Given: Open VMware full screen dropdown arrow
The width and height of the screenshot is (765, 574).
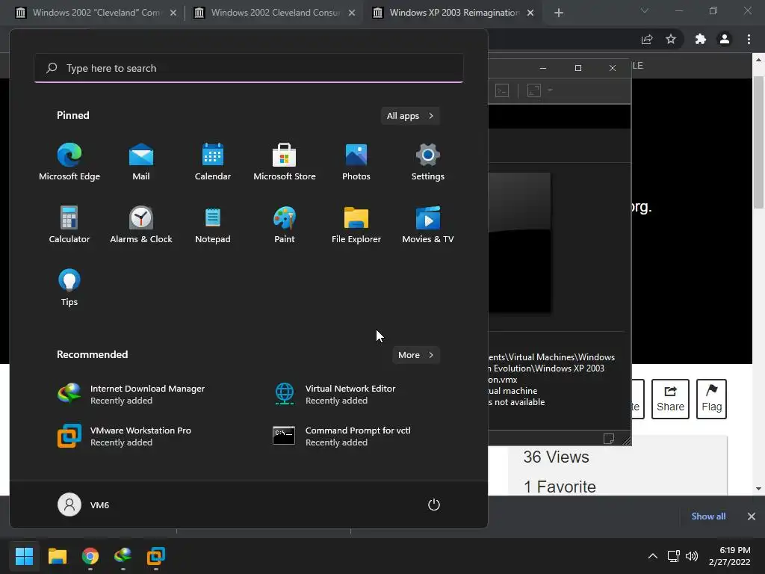Looking at the screenshot, I should 551,90.
